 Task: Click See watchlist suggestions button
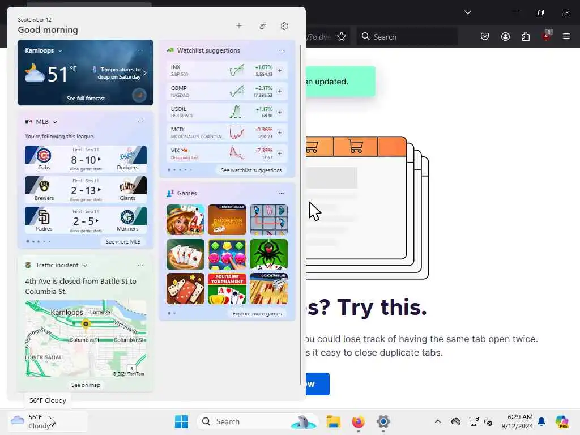(x=251, y=170)
